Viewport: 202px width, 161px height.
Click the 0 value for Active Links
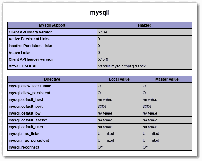tap(99, 53)
